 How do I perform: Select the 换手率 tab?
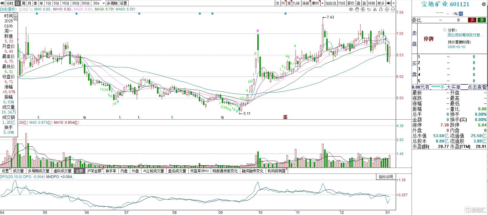(111, 171)
